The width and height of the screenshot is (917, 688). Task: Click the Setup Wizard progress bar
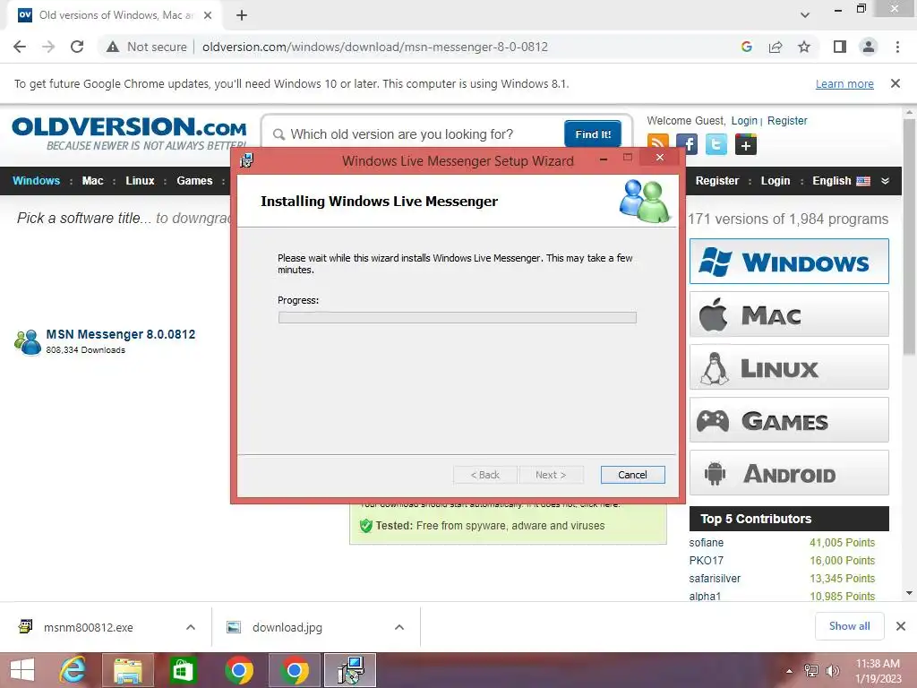458,318
